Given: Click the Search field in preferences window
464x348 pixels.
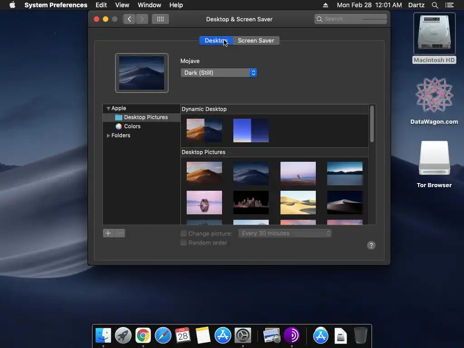Looking at the screenshot, I should (351, 19).
